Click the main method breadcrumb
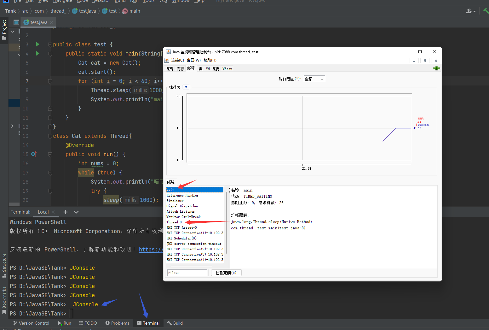The image size is (489, 330). [x=131, y=11]
